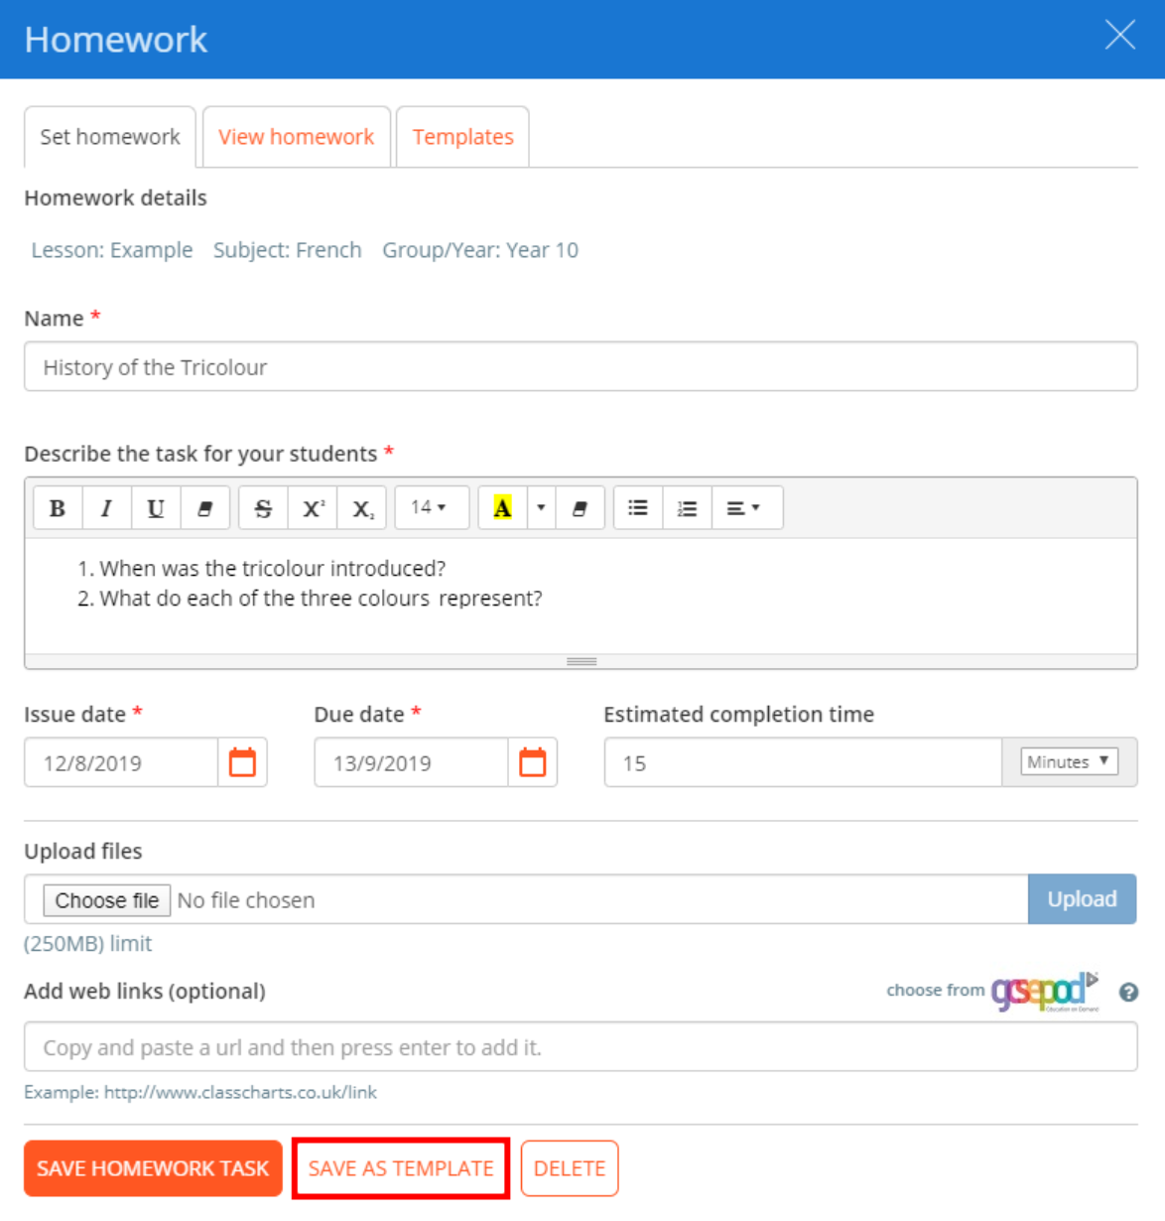Image resolution: width=1165 pixels, height=1221 pixels.
Task: Select the yellow highlighted font color swatch
Action: pos(503,507)
